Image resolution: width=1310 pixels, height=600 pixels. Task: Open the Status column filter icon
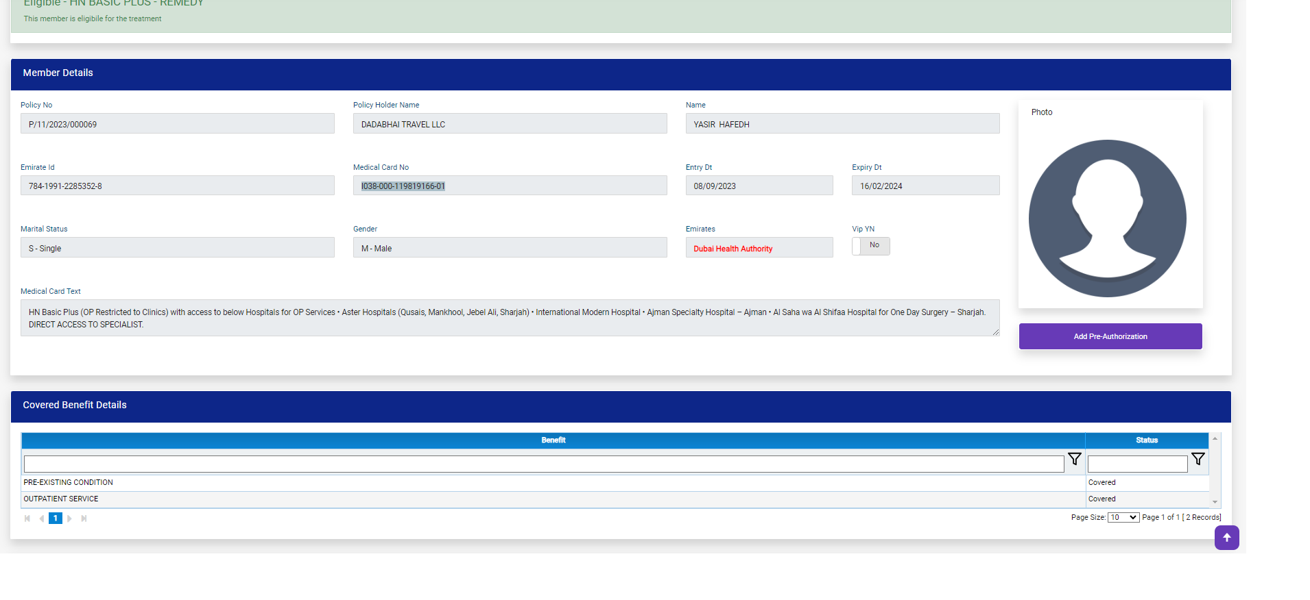1198,460
